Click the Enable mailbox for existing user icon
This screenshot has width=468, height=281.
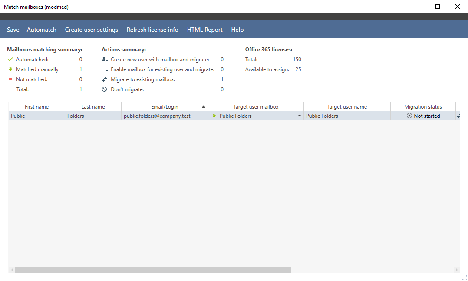pyautogui.click(x=105, y=69)
